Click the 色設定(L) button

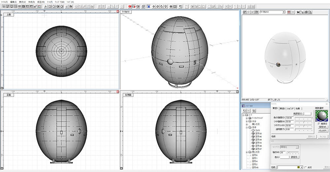coord(298,113)
